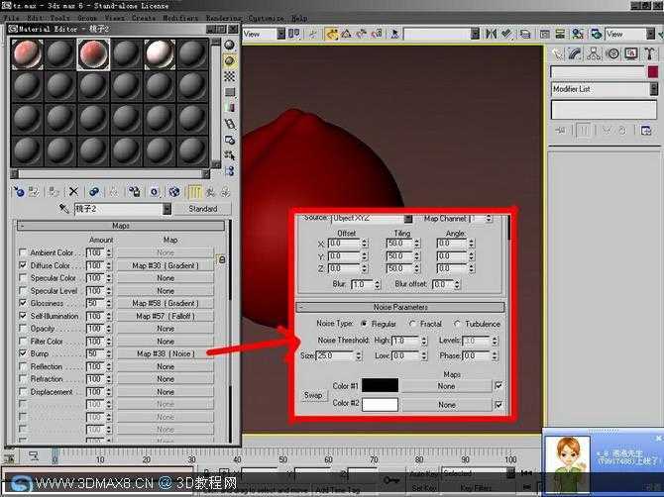
Task: Open named selection sets dropdown
Action: [x=475, y=34]
